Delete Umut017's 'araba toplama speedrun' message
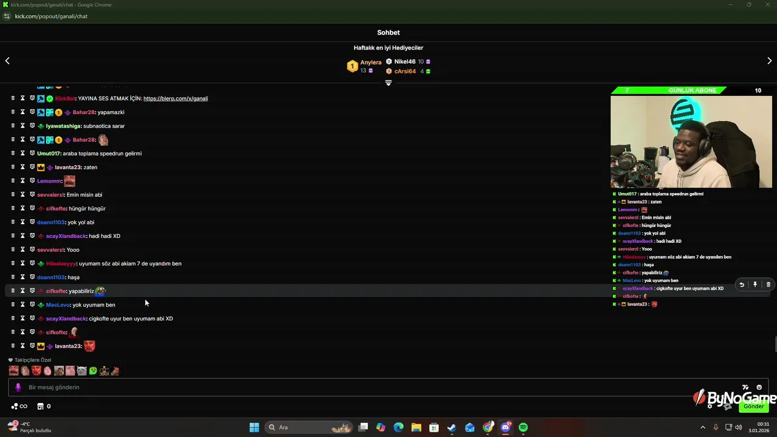Viewport: 777px width, 437px height. pyautogui.click(x=13, y=154)
